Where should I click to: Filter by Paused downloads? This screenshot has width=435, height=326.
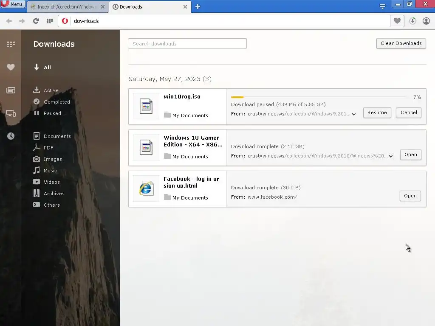(47, 113)
